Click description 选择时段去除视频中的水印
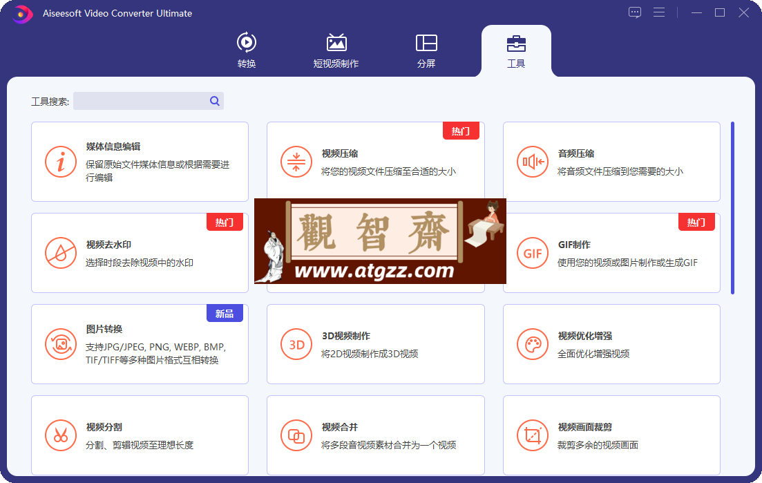This screenshot has width=762, height=483. (x=140, y=263)
